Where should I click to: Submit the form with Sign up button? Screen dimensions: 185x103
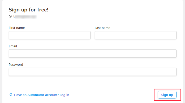point(167,95)
